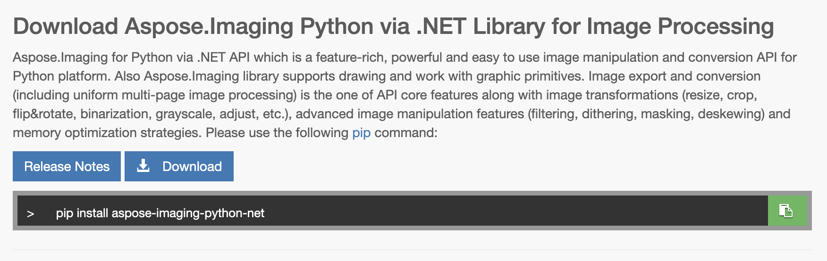Click '(including uniform multi-page image processing)' text
This screenshot has width=827, height=261.
(x=154, y=95)
